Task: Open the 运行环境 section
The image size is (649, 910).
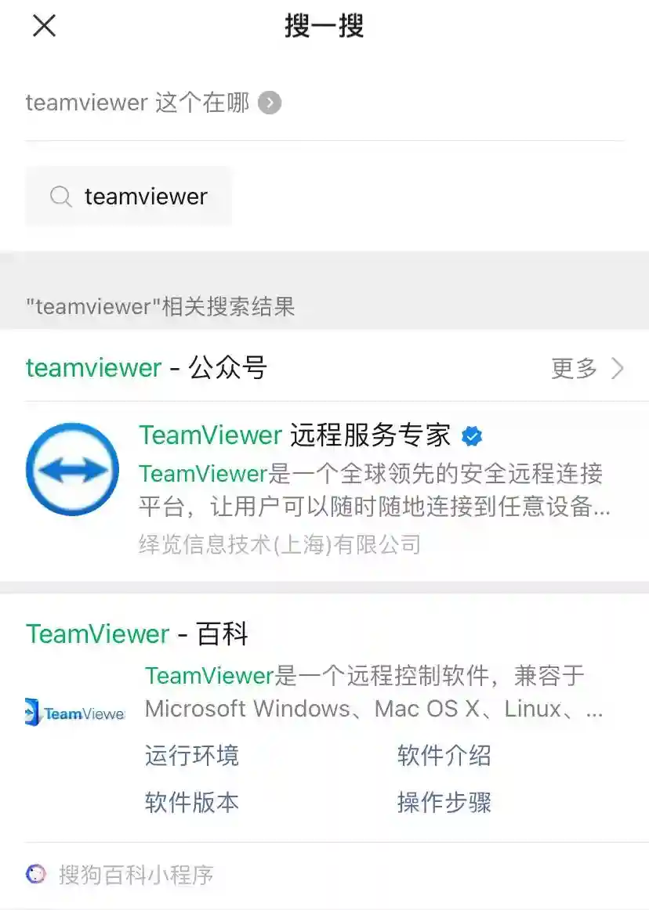Action: point(192,756)
